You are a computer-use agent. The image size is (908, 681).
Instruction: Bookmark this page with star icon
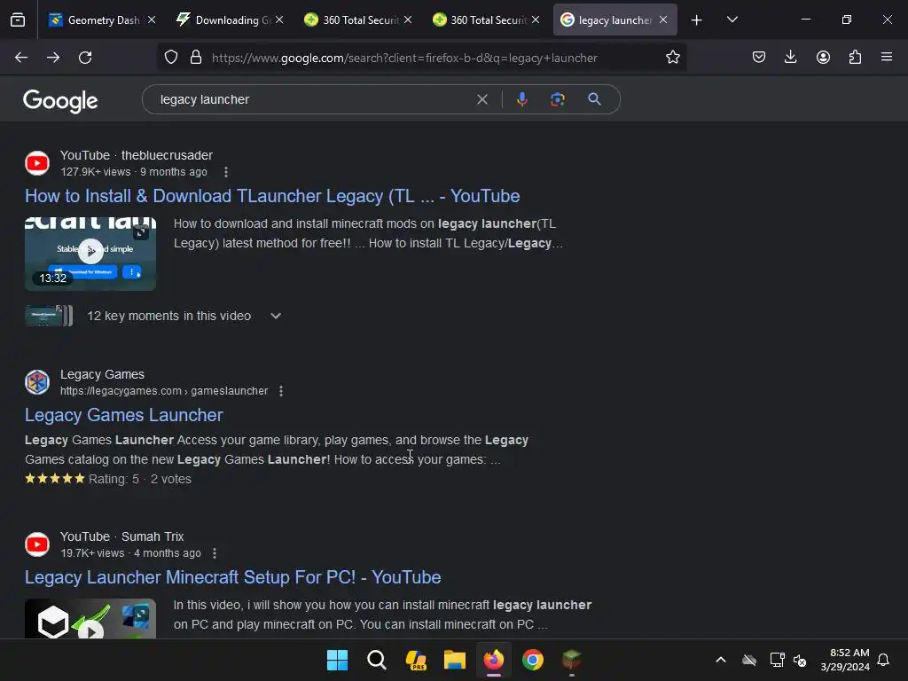click(672, 58)
